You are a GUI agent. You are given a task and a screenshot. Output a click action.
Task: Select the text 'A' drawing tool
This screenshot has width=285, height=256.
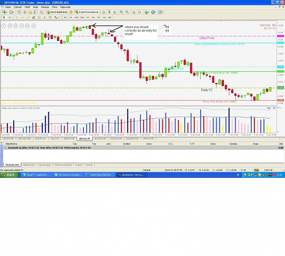[45, 17]
